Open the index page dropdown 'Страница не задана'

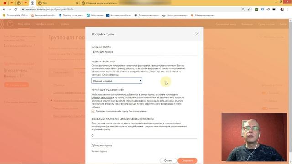click(117, 81)
